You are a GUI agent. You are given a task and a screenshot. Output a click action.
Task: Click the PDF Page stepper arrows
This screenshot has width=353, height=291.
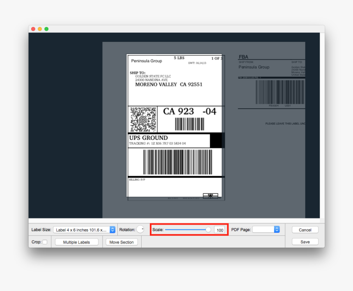(277, 230)
